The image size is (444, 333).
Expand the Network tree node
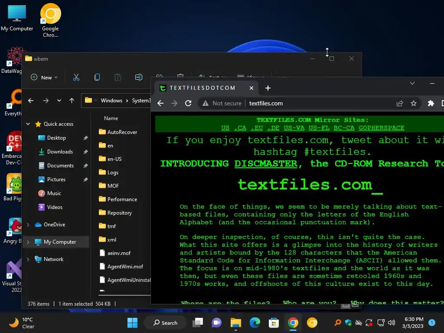click(28, 259)
